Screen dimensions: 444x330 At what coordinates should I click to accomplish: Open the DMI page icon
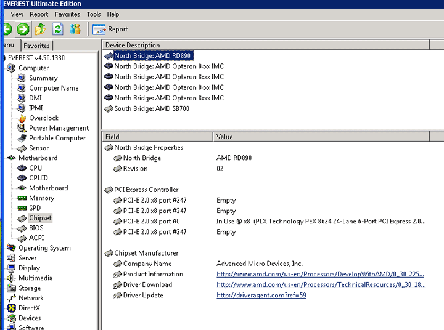click(x=22, y=98)
